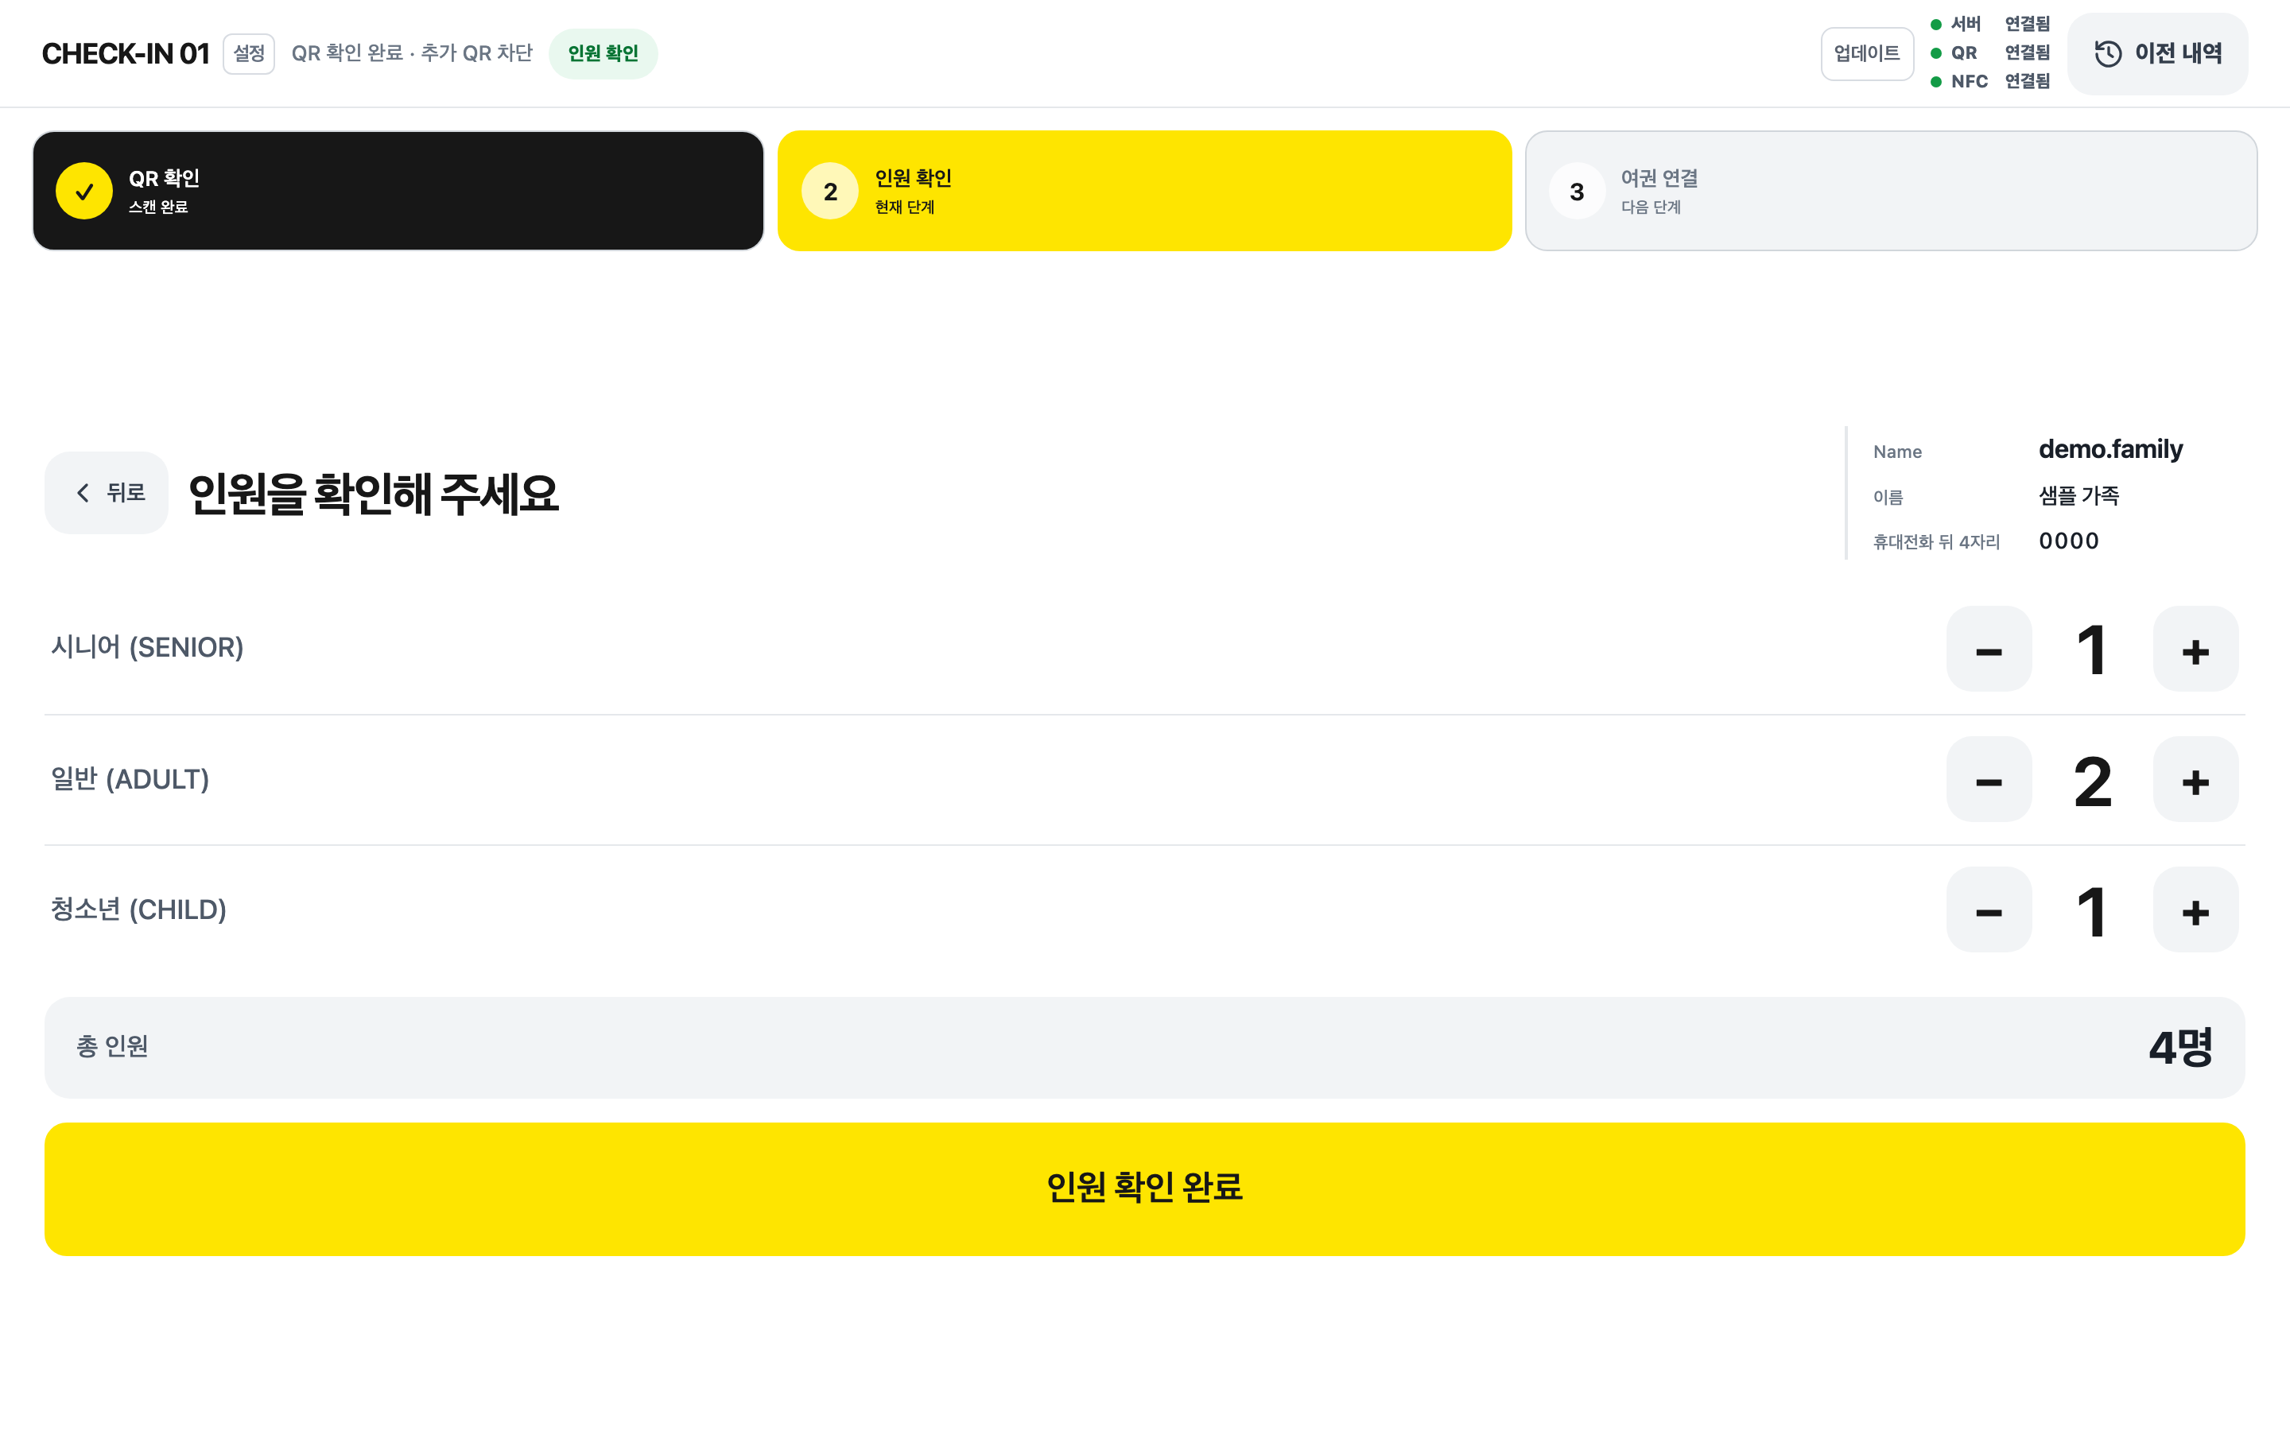The width and height of the screenshot is (2290, 1431).
Task: Go back with the 뒤로 chevron button
Action: click(x=106, y=492)
